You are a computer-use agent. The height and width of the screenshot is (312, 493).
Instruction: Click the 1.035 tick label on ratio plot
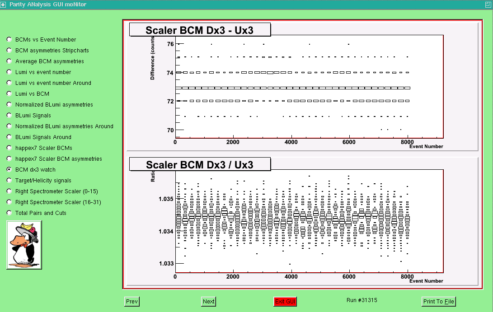click(x=166, y=199)
